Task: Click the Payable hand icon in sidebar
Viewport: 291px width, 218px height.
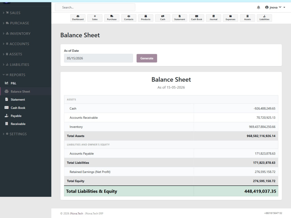Action: [6, 116]
